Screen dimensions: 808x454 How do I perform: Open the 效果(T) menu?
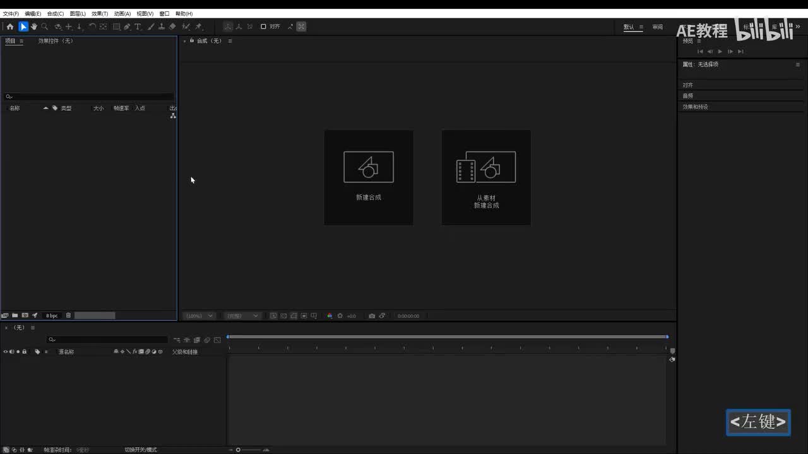(100, 13)
